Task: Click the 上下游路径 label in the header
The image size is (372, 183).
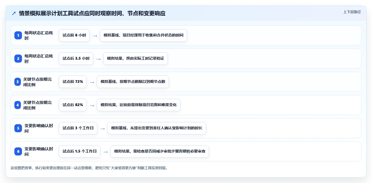Action: pos(352,12)
